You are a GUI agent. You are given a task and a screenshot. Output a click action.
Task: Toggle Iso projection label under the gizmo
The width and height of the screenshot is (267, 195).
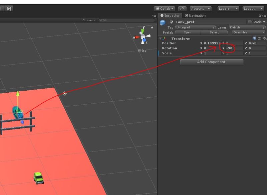[143, 51]
